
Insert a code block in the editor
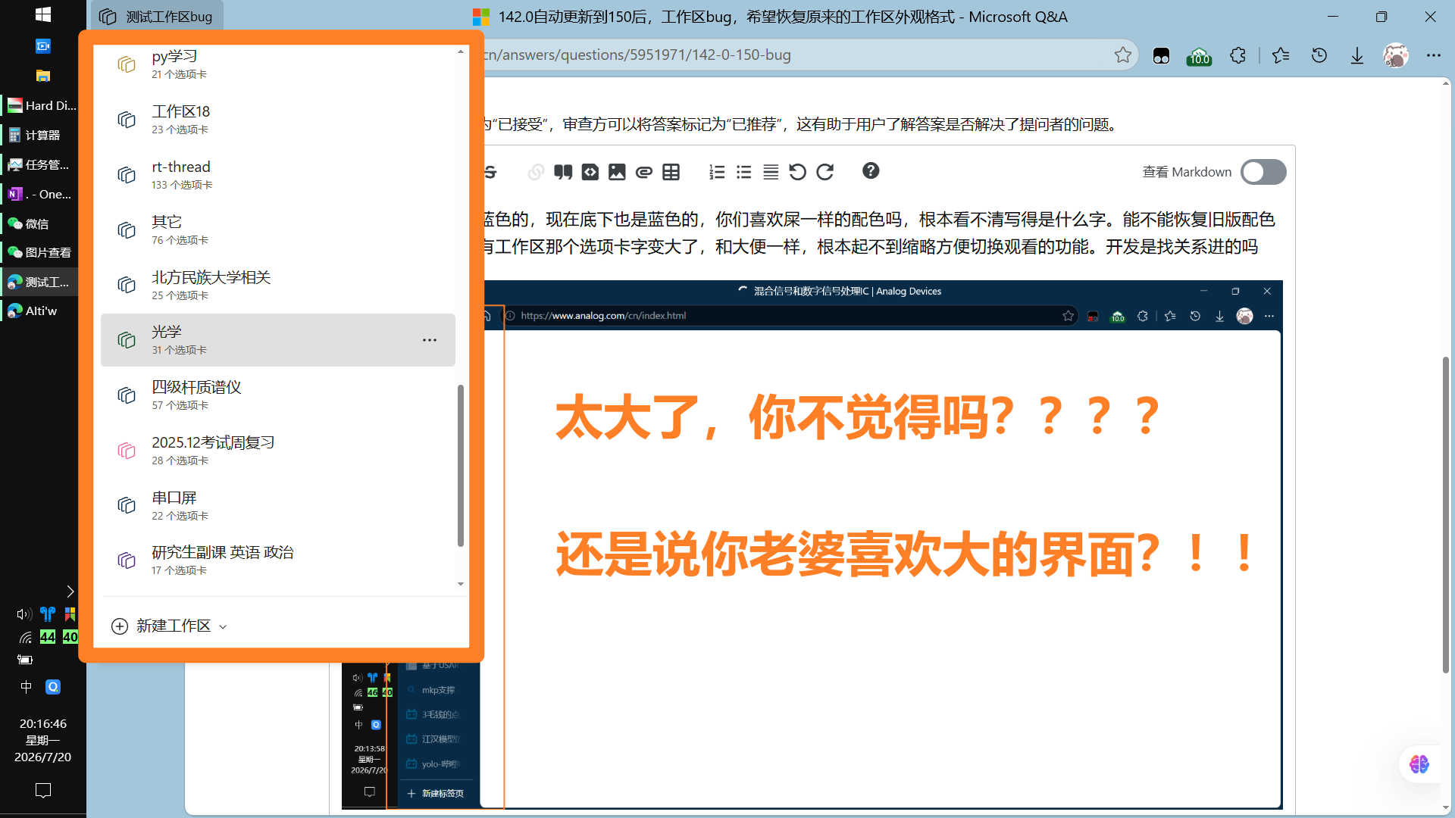coord(590,172)
